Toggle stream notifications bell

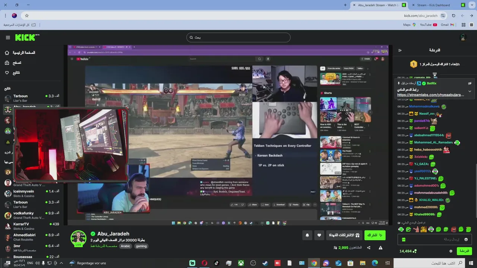point(307,235)
